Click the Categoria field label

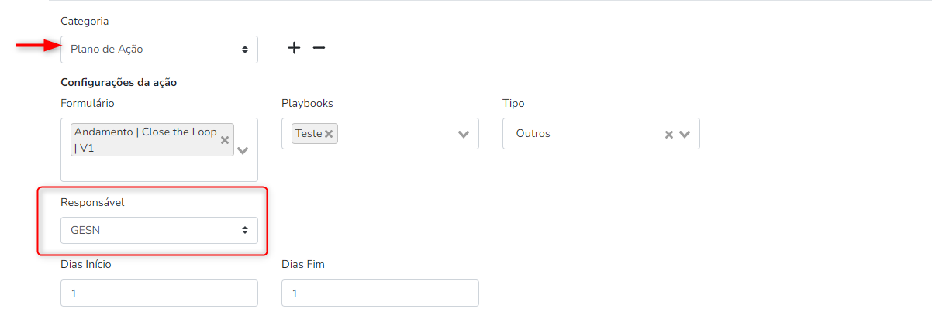pos(85,21)
